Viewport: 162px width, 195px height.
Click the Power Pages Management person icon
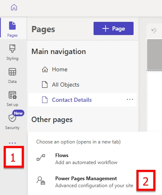[x=41, y=181]
